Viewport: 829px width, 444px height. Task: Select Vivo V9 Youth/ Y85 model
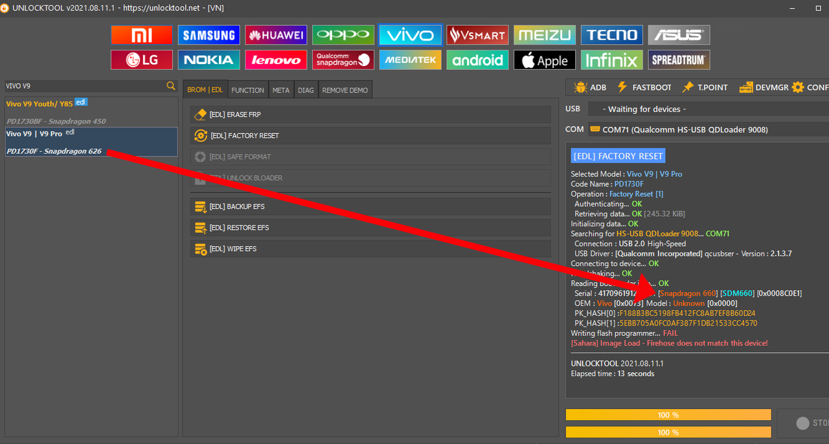(x=91, y=112)
